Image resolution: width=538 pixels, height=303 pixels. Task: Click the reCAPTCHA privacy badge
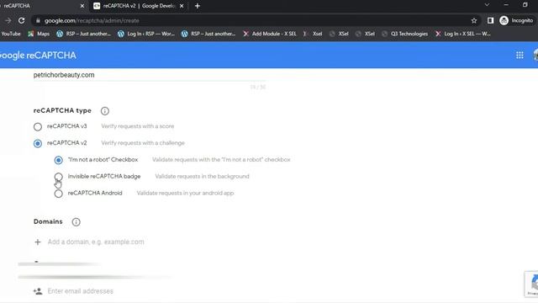tap(531, 284)
